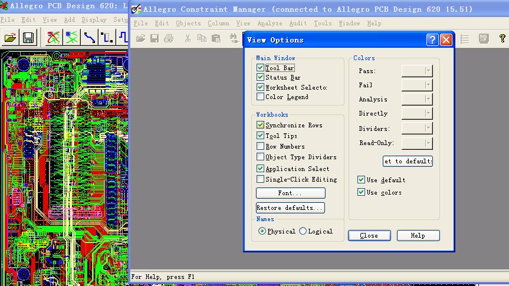This screenshot has width=509, height=286.
Task: Click the Print icon in Constraint Manager toolbar
Action: pos(169,39)
